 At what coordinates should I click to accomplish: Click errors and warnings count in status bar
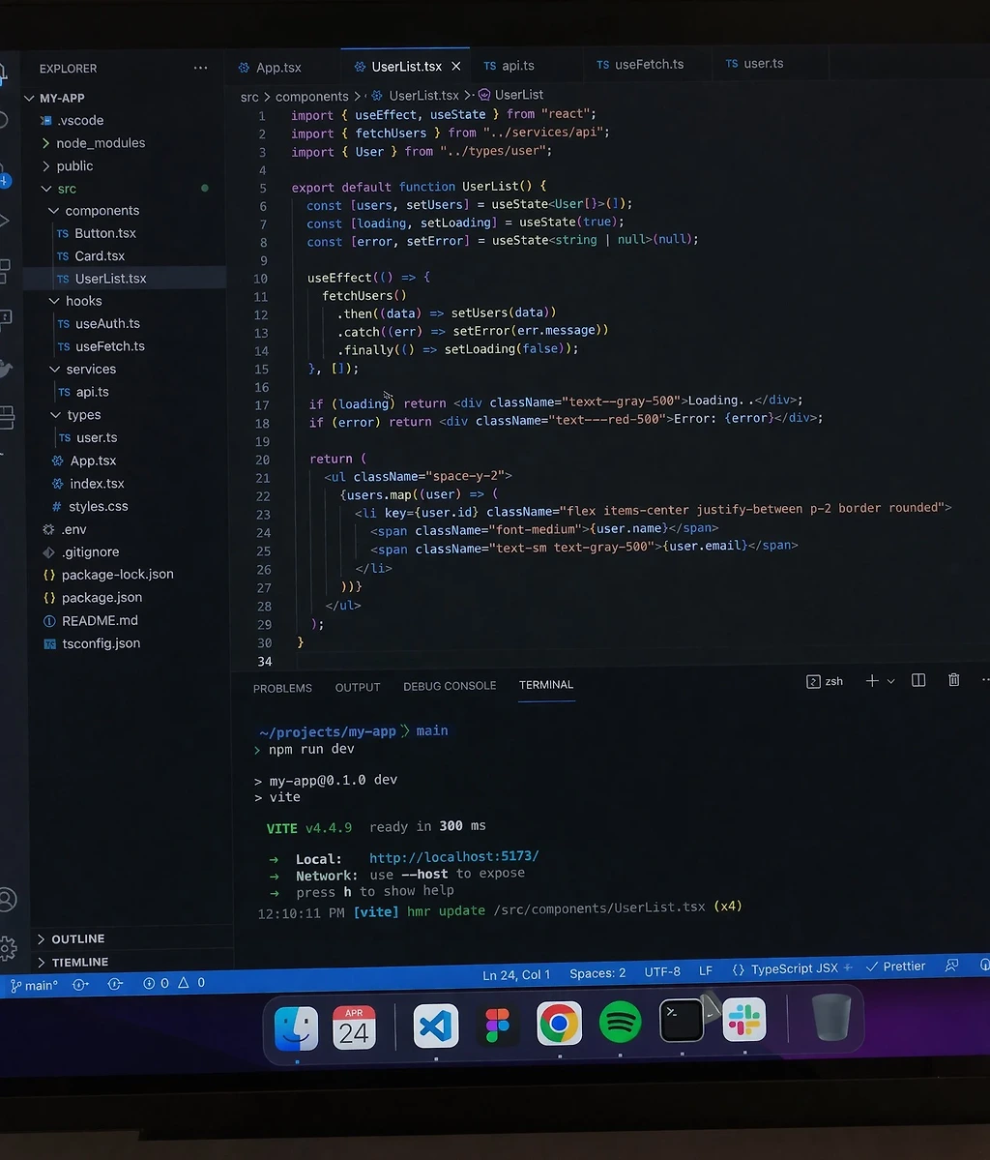click(174, 983)
